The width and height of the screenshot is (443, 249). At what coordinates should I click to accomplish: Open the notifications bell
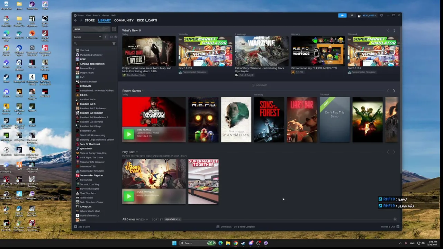352,15
